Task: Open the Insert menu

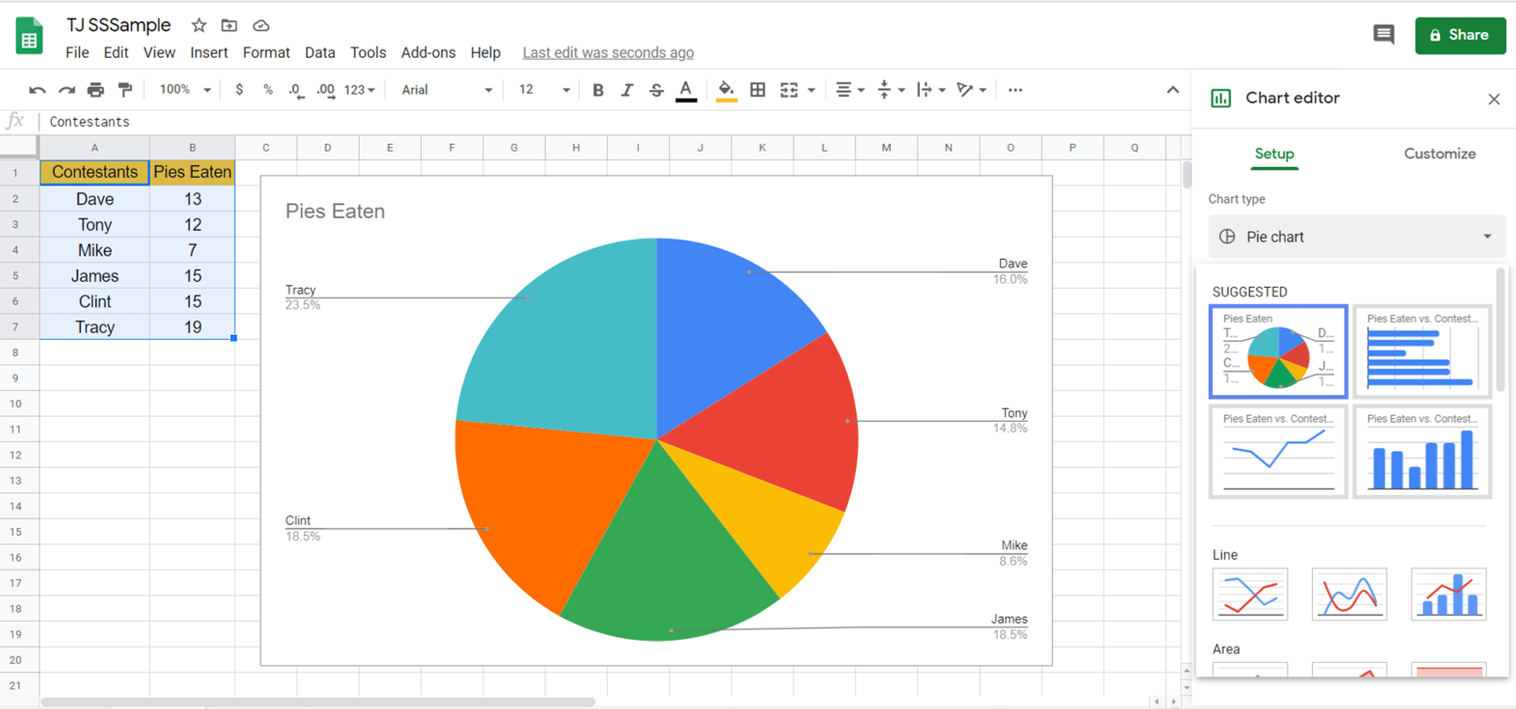Action: 209,53
